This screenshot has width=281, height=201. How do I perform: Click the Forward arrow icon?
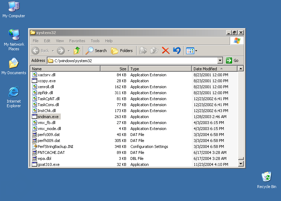click(x=61, y=51)
